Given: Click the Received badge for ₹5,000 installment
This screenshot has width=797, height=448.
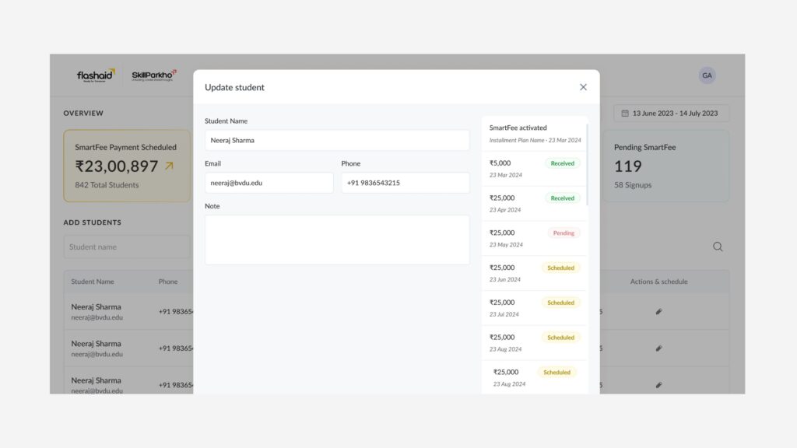Looking at the screenshot, I should click(562, 163).
